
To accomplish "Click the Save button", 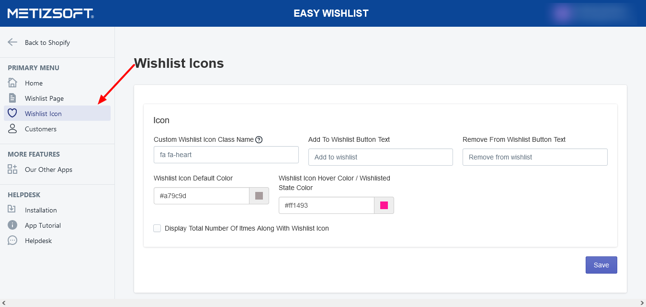I will click(601, 265).
